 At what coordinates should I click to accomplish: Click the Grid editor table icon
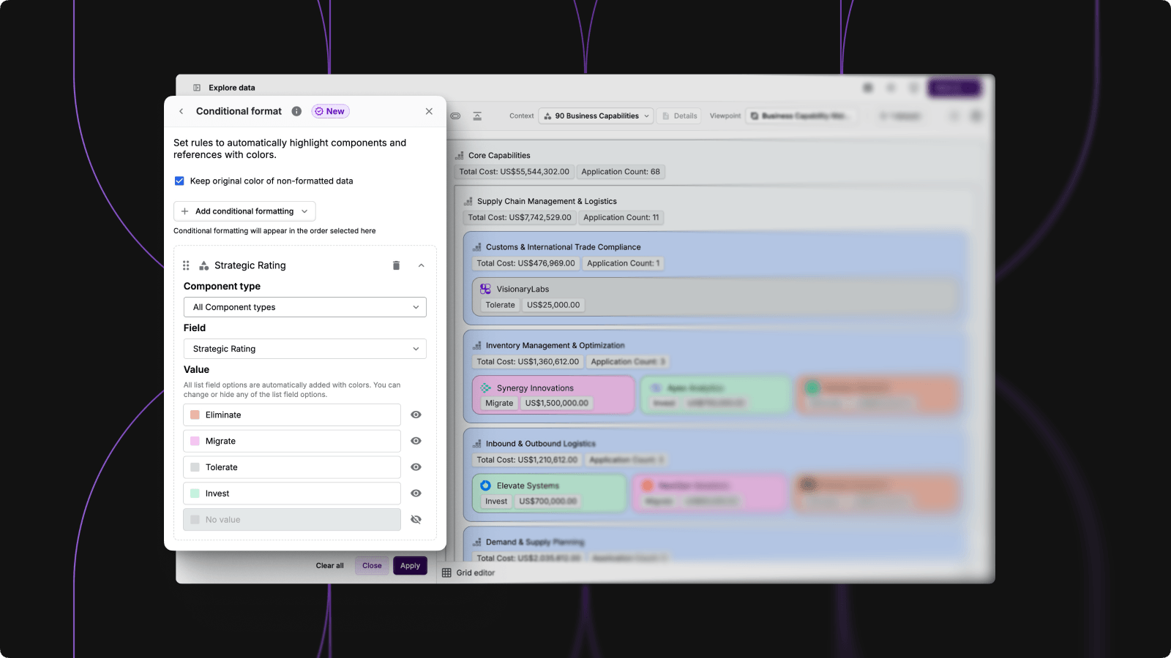(x=446, y=573)
